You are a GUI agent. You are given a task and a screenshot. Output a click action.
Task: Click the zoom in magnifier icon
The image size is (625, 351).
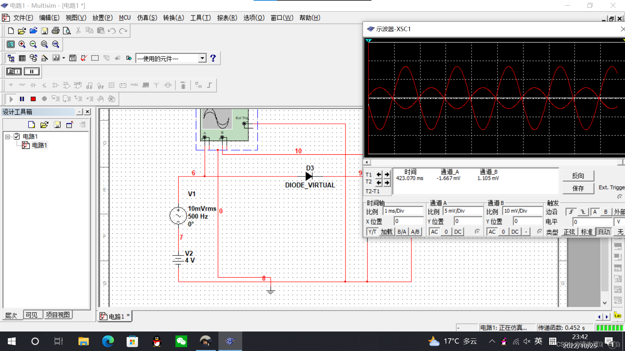click(x=22, y=44)
